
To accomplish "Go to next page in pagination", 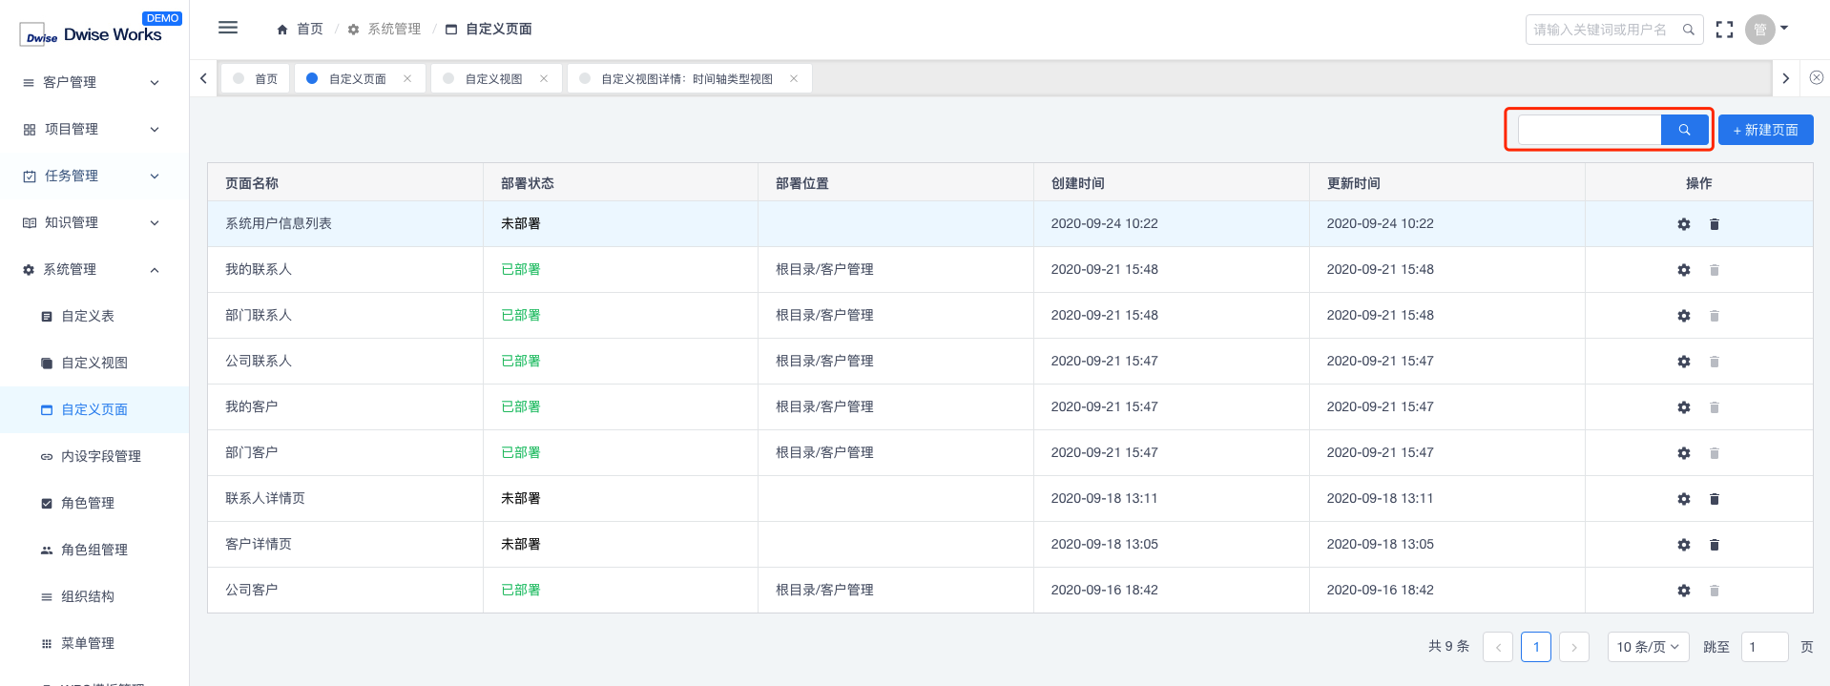I will click(x=1574, y=647).
